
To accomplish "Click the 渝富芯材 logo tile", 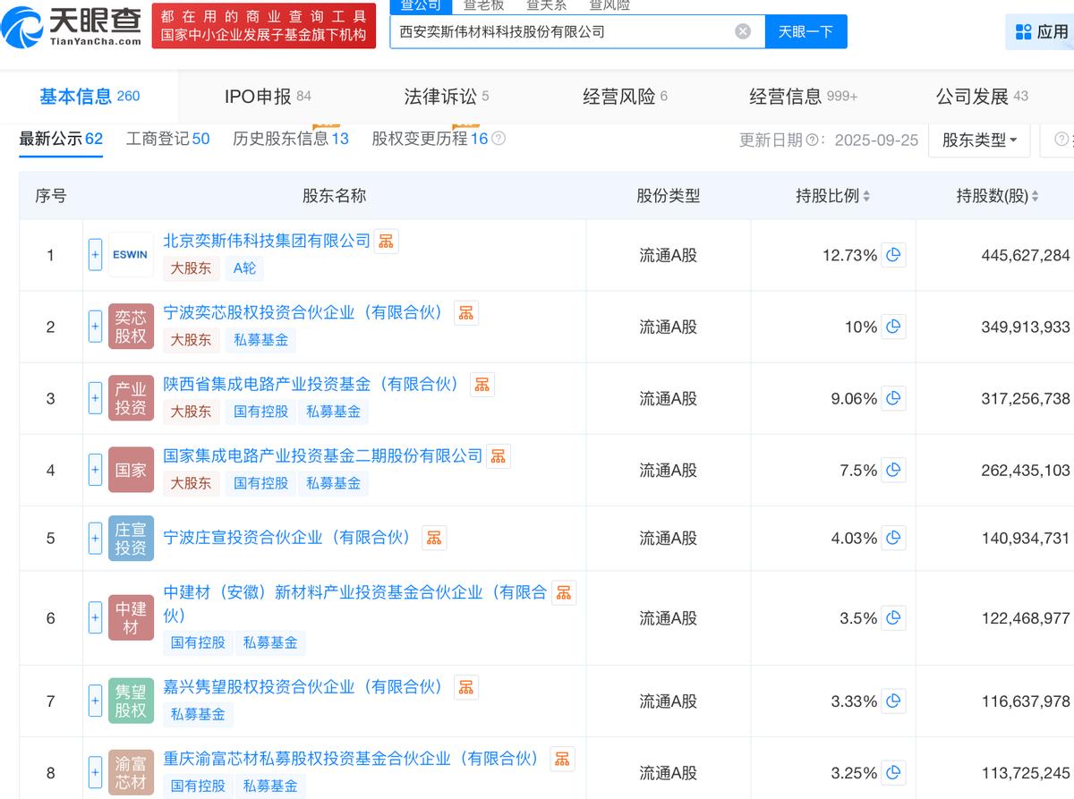I will pyautogui.click(x=131, y=773).
